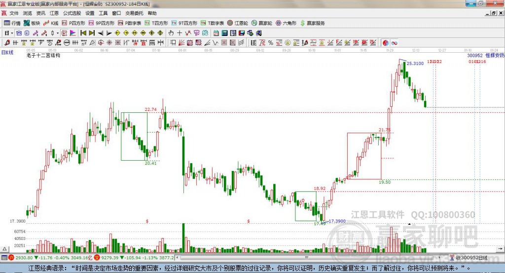505x273 pixels.
Task: Open the 交易委托 menu
Action: click(x=134, y=13)
